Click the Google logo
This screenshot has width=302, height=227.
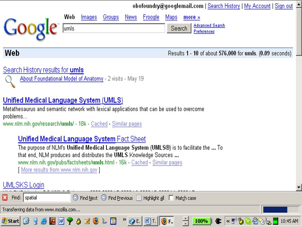coord(31,29)
